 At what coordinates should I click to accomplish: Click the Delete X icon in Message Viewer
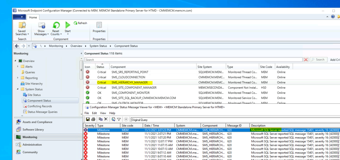pos(106,119)
